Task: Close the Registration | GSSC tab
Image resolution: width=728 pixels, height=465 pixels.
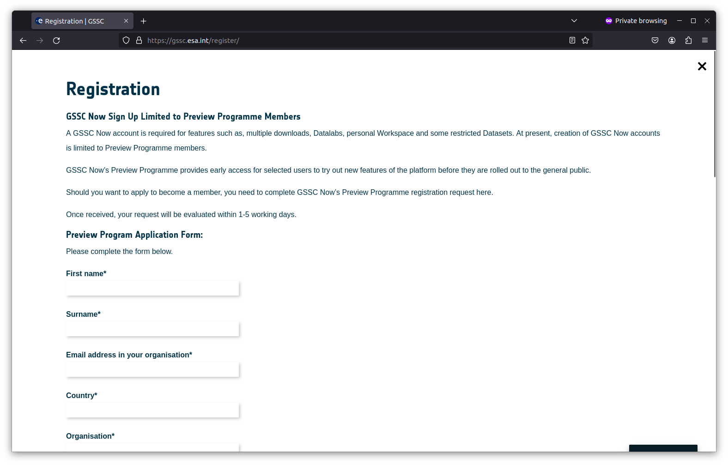Action: pos(126,21)
